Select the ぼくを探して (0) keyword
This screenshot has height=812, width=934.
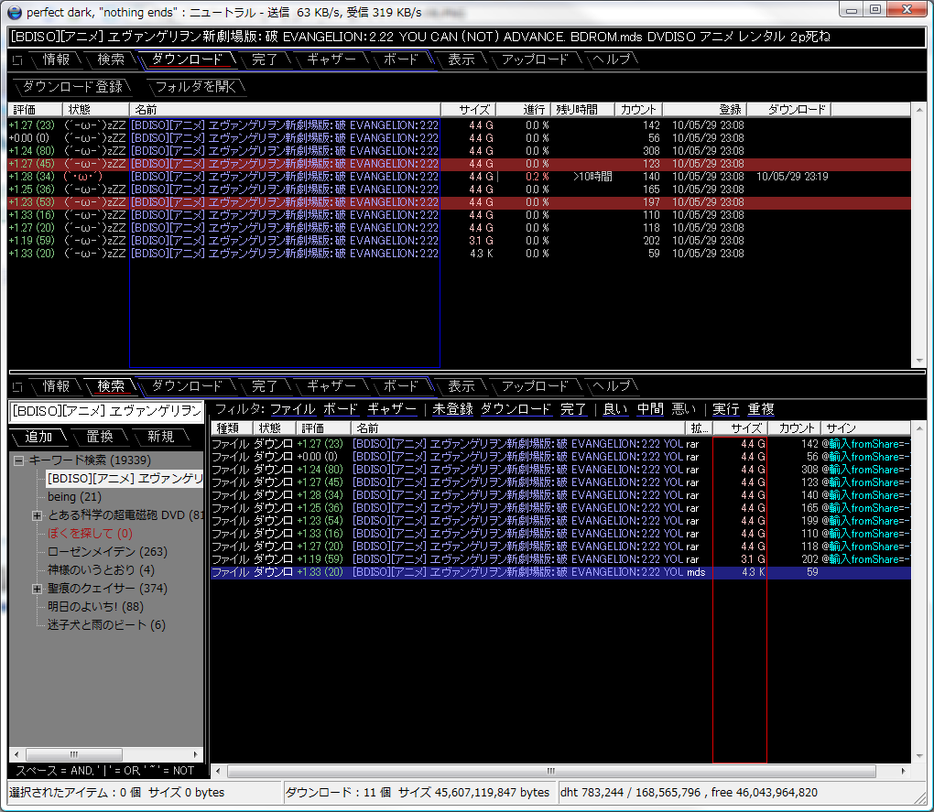click(90, 534)
